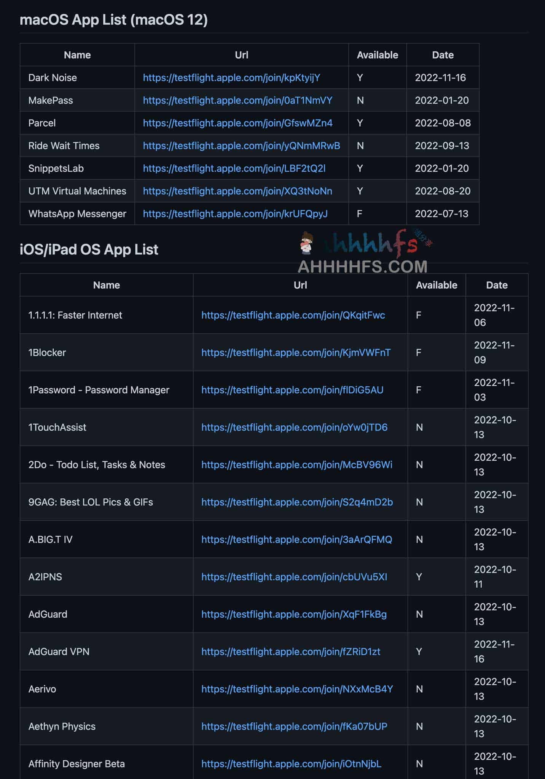
Task: Open Ride Wait Times join link
Action: [242, 146]
